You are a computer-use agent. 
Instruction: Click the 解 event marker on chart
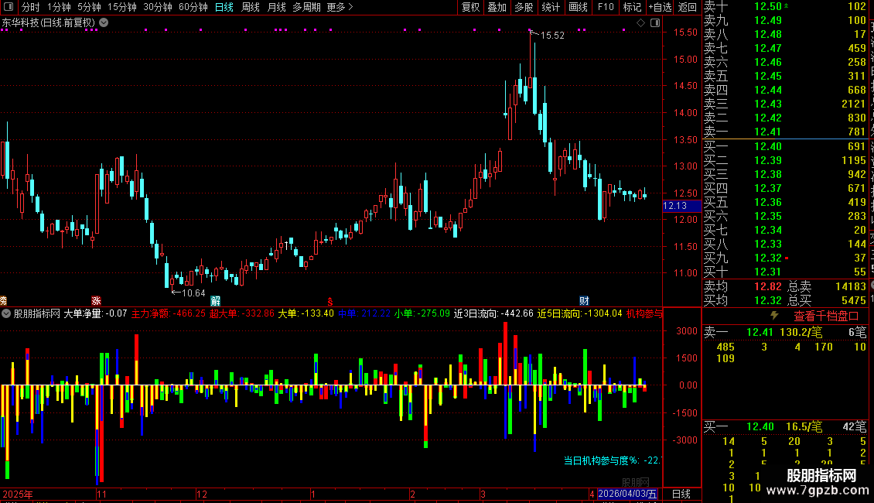(x=215, y=300)
